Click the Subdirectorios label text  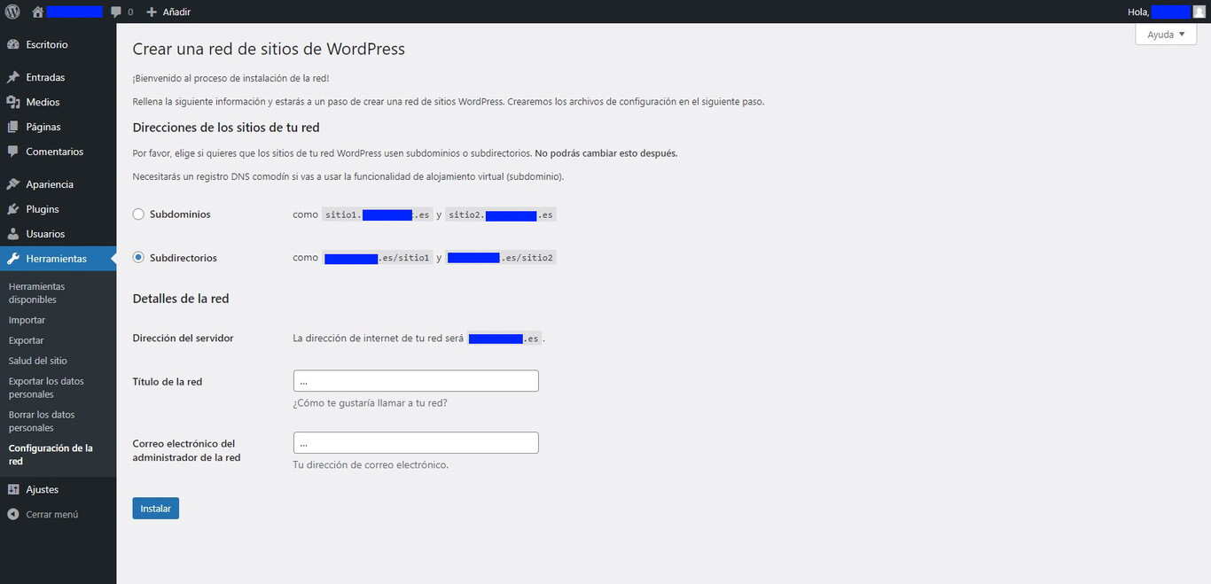pos(184,258)
